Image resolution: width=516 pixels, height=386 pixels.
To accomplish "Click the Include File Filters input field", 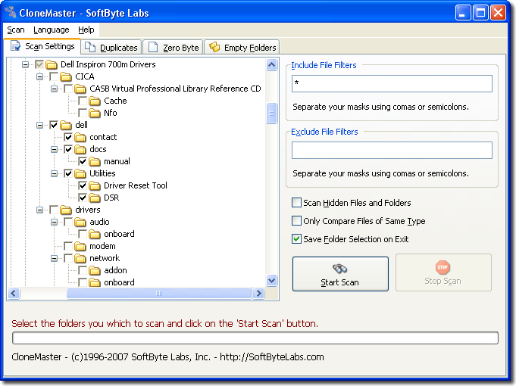I will pyautogui.click(x=392, y=83).
